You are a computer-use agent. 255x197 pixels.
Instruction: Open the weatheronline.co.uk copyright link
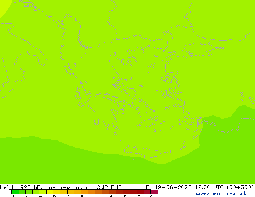click(x=221, y=194)
